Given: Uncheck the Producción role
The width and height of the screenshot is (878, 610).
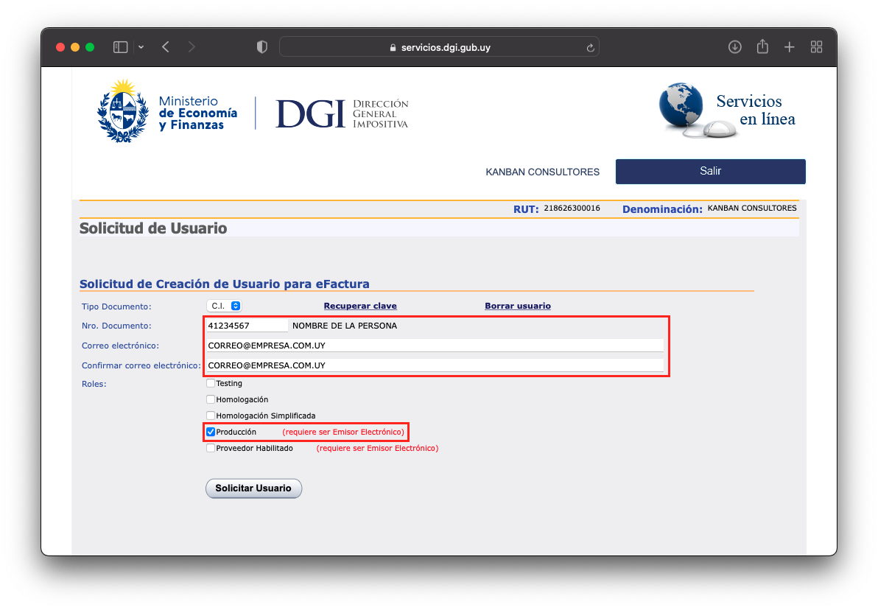Looking at the screenshot, I should [x=211, y=432].
